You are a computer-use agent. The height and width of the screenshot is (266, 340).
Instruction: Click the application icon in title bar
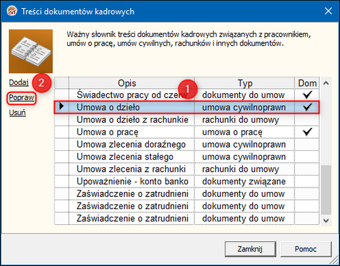(x=12, y=11)
